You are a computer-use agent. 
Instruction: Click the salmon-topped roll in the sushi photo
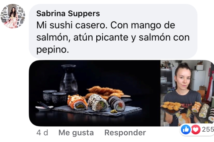(x=77, y=102)
